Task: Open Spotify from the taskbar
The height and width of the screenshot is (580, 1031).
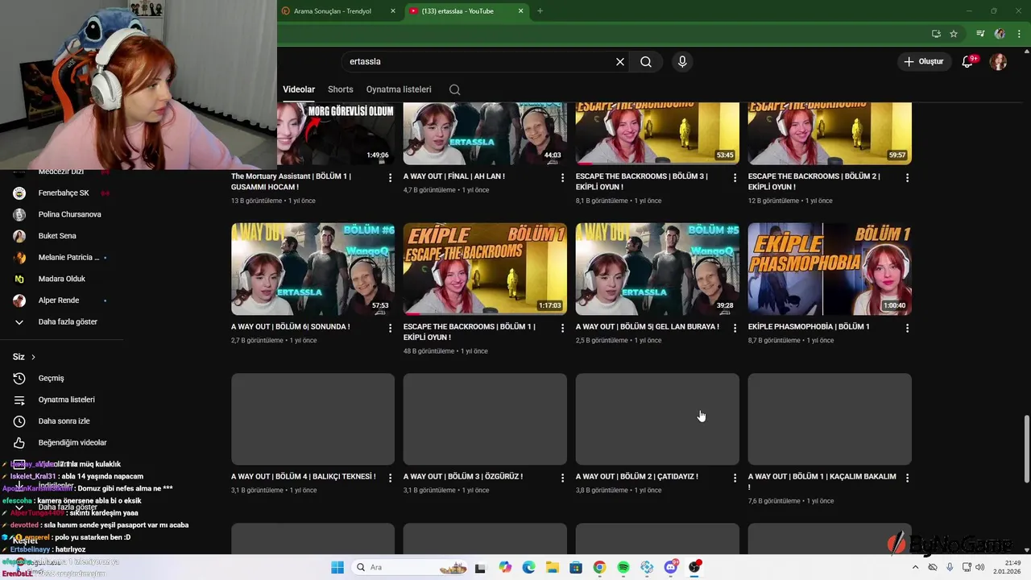Action: (x=623, y=567)
